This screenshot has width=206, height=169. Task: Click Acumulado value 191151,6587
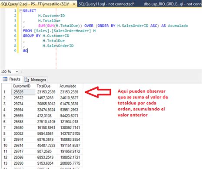(x=70, y=146)
